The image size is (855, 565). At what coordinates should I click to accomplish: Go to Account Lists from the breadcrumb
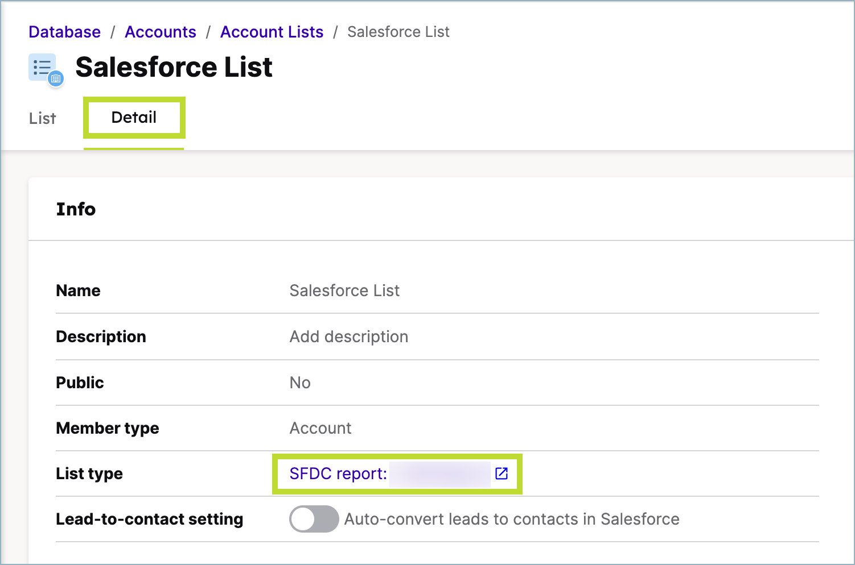(272, 32)
